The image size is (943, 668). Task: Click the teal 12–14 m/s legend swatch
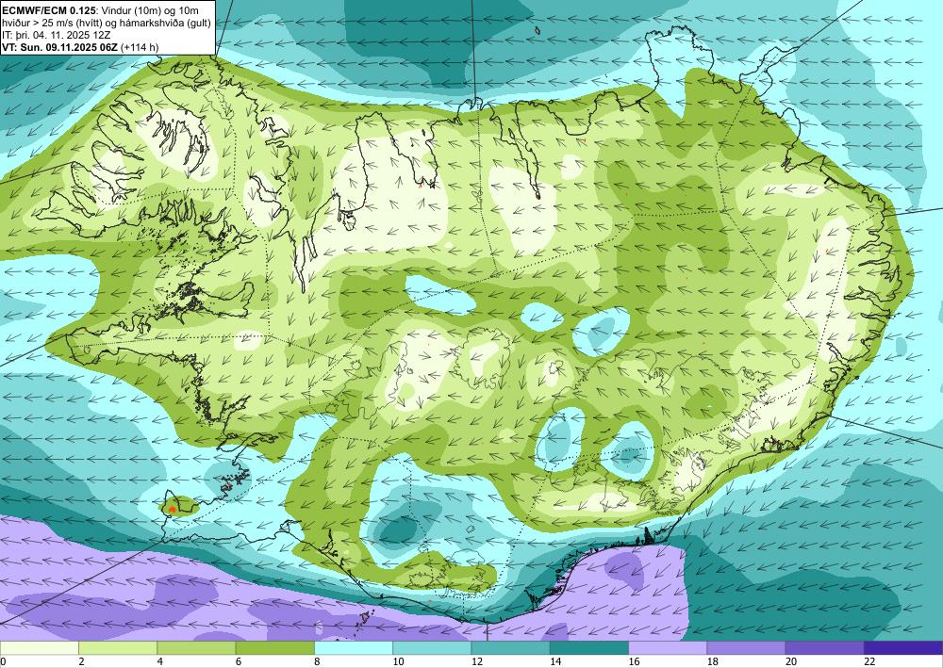(x=510, y=648)
